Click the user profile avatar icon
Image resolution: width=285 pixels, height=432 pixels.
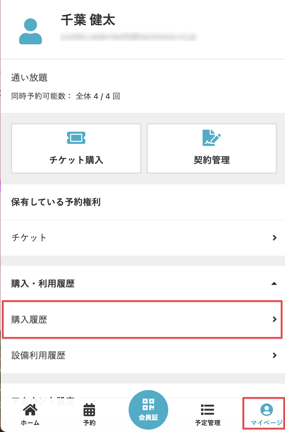pos(30,31)
